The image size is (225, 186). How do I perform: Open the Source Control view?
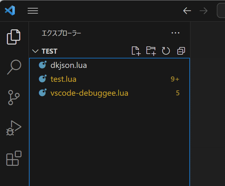[14, 98]
